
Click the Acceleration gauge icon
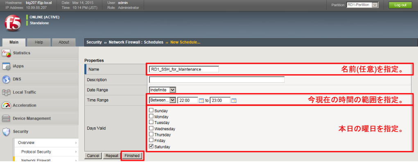[6, 105]
